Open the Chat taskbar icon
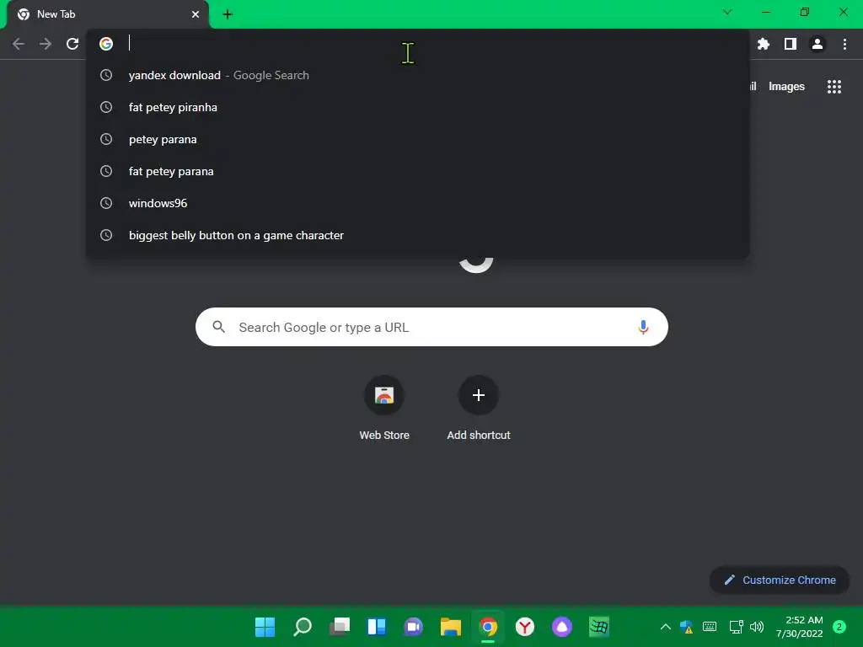Image resolution: width=863 pixels, height=647 pixels. (x=413, y=627)
